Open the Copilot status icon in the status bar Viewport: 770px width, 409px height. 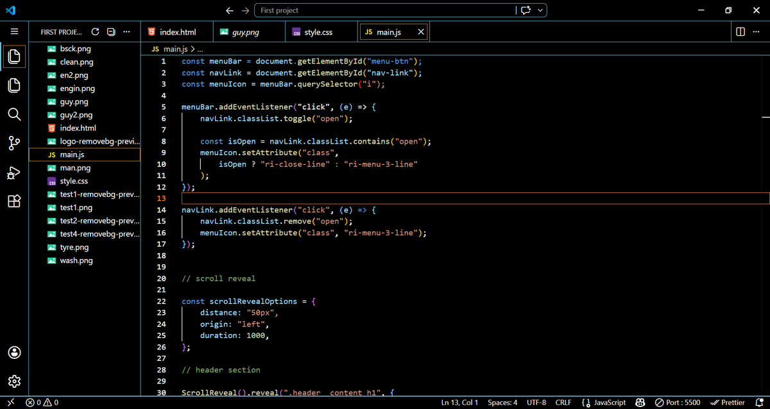coord(640,403)
